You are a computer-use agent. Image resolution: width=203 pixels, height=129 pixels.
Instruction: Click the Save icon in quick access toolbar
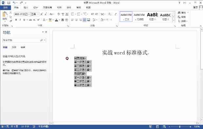9,3
